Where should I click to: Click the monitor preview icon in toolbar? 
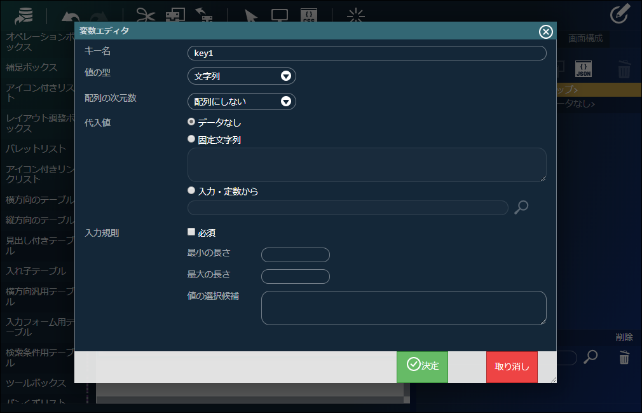point(280,15)
